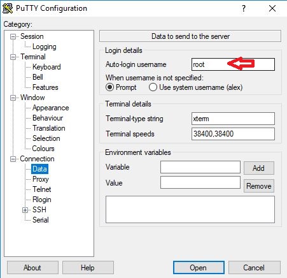This screenshot has width=287, height=278.
Task: Select Appearance in the category tree
Action: click(x=51, y=108)
